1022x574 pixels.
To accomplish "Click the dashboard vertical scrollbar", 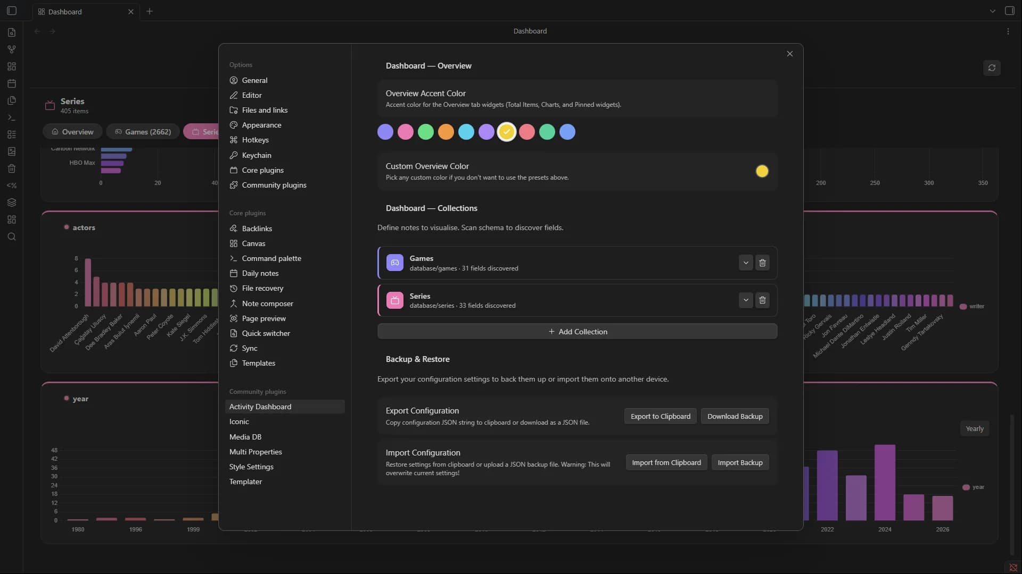I will [1012, 484].
